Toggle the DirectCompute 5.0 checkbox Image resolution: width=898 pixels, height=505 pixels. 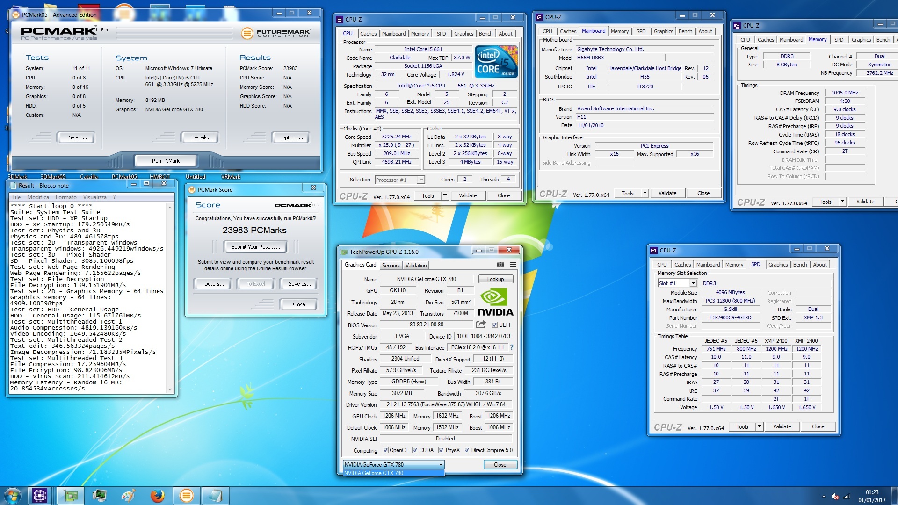467,450
